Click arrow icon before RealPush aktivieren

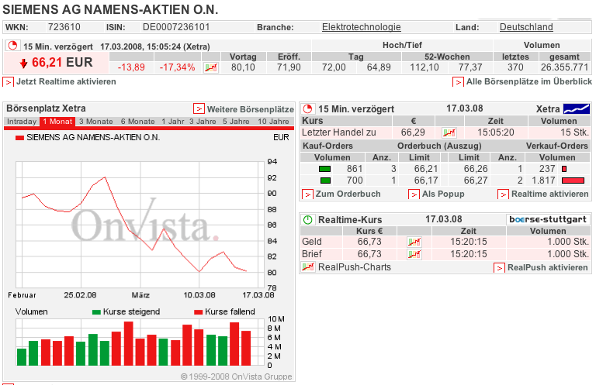pyautogui.click(x=499, y=268)
